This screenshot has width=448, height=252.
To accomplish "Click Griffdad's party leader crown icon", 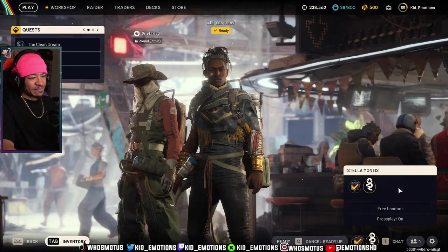I will (137, 34).
